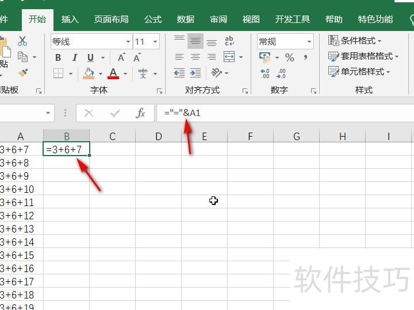Open the font name 等线 combo box
414x310 pixels.
point(91,41)
